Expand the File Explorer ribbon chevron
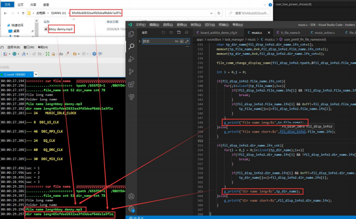Image resolution: width=356 pixels, height=219 pixels. pyautogui.click(x=265, y=4)
